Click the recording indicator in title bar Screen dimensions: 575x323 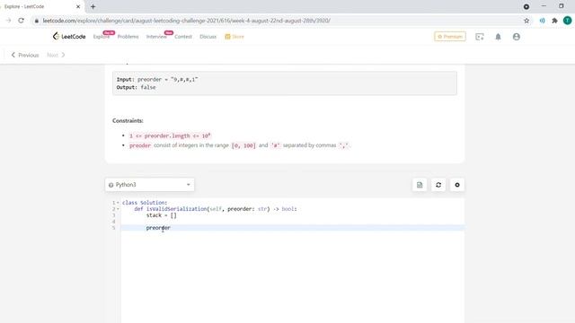pos(526,6)
